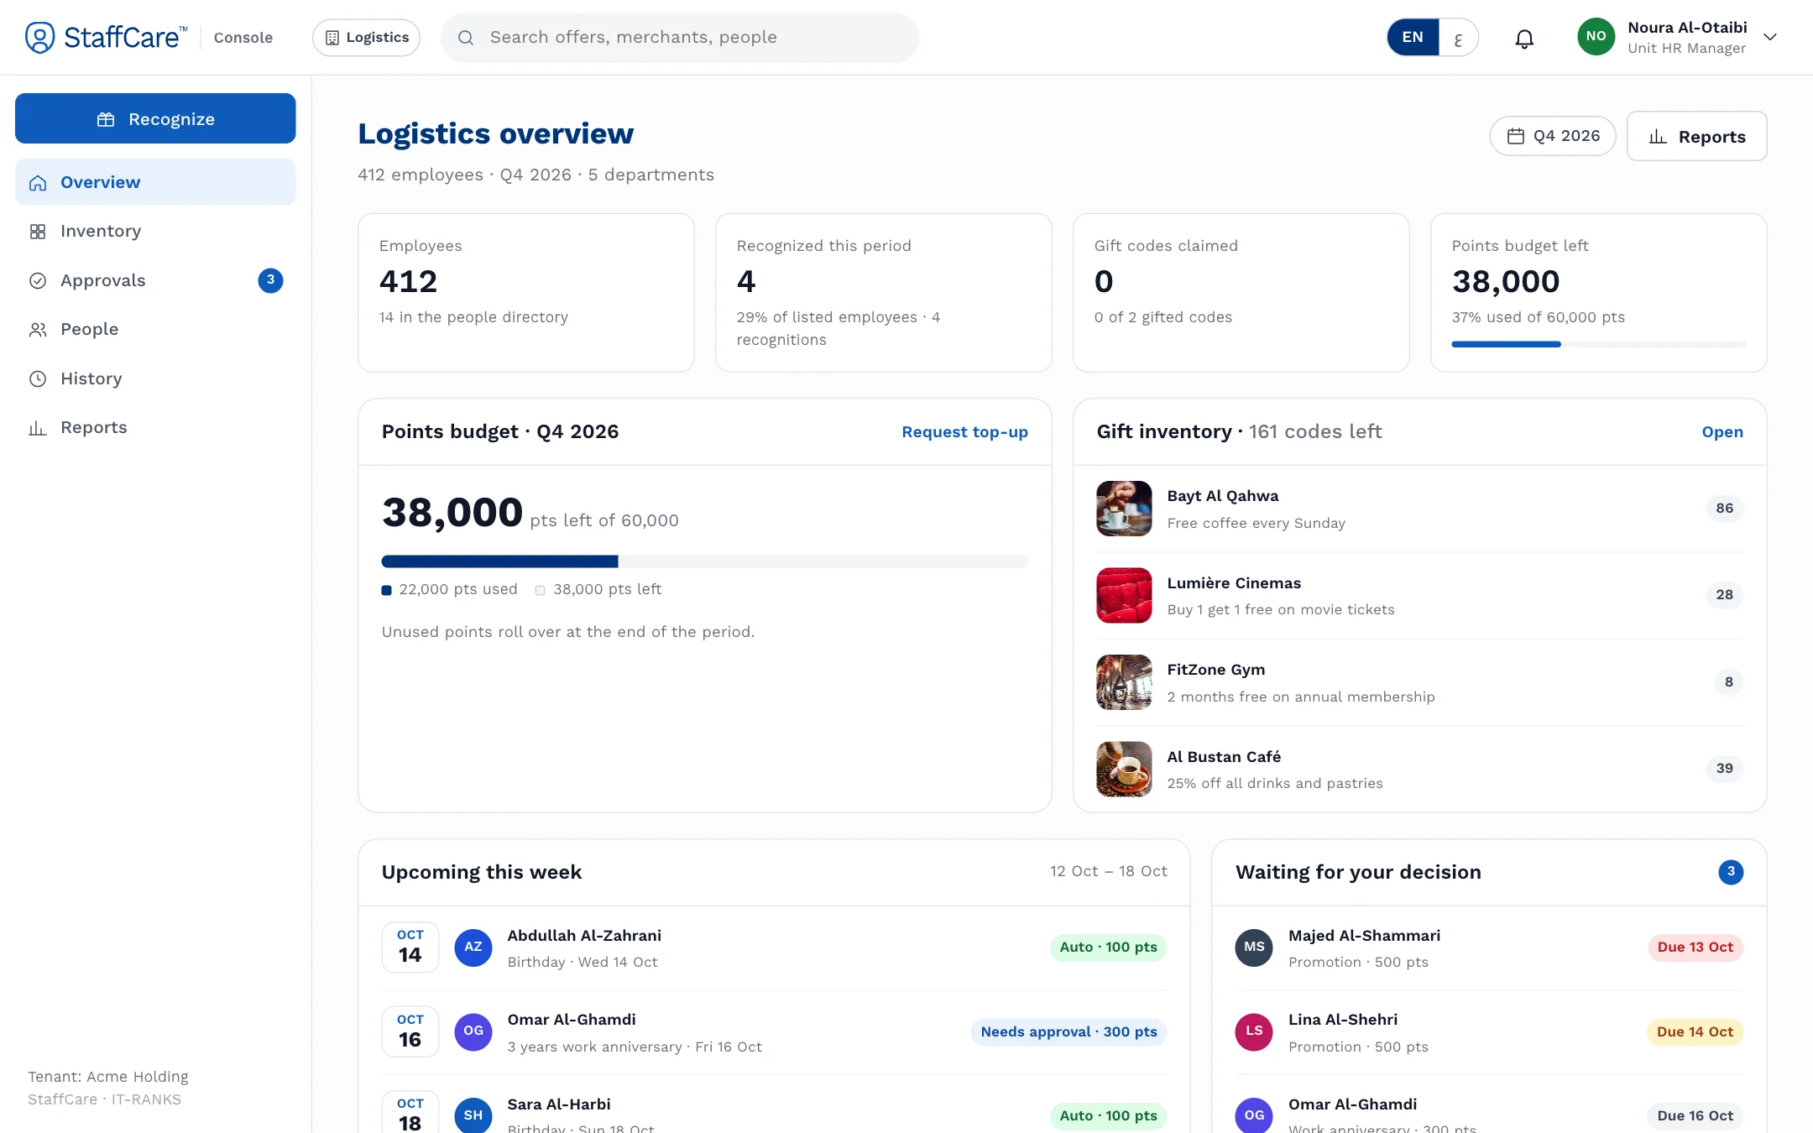
Task: Click the Tenant: Acme Holding text
Action: 108,1076
